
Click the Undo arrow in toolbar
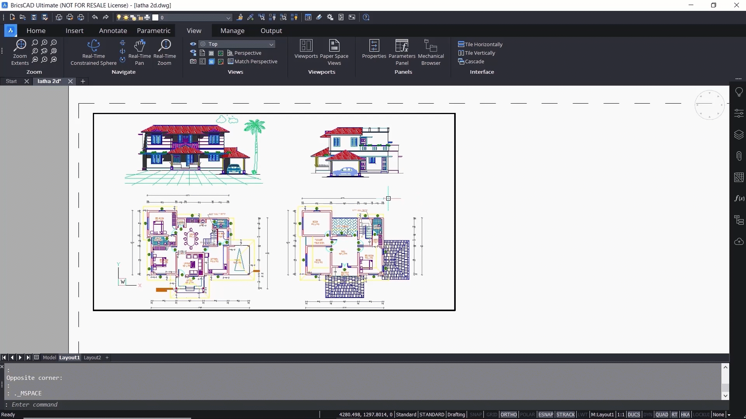[95, 17]
